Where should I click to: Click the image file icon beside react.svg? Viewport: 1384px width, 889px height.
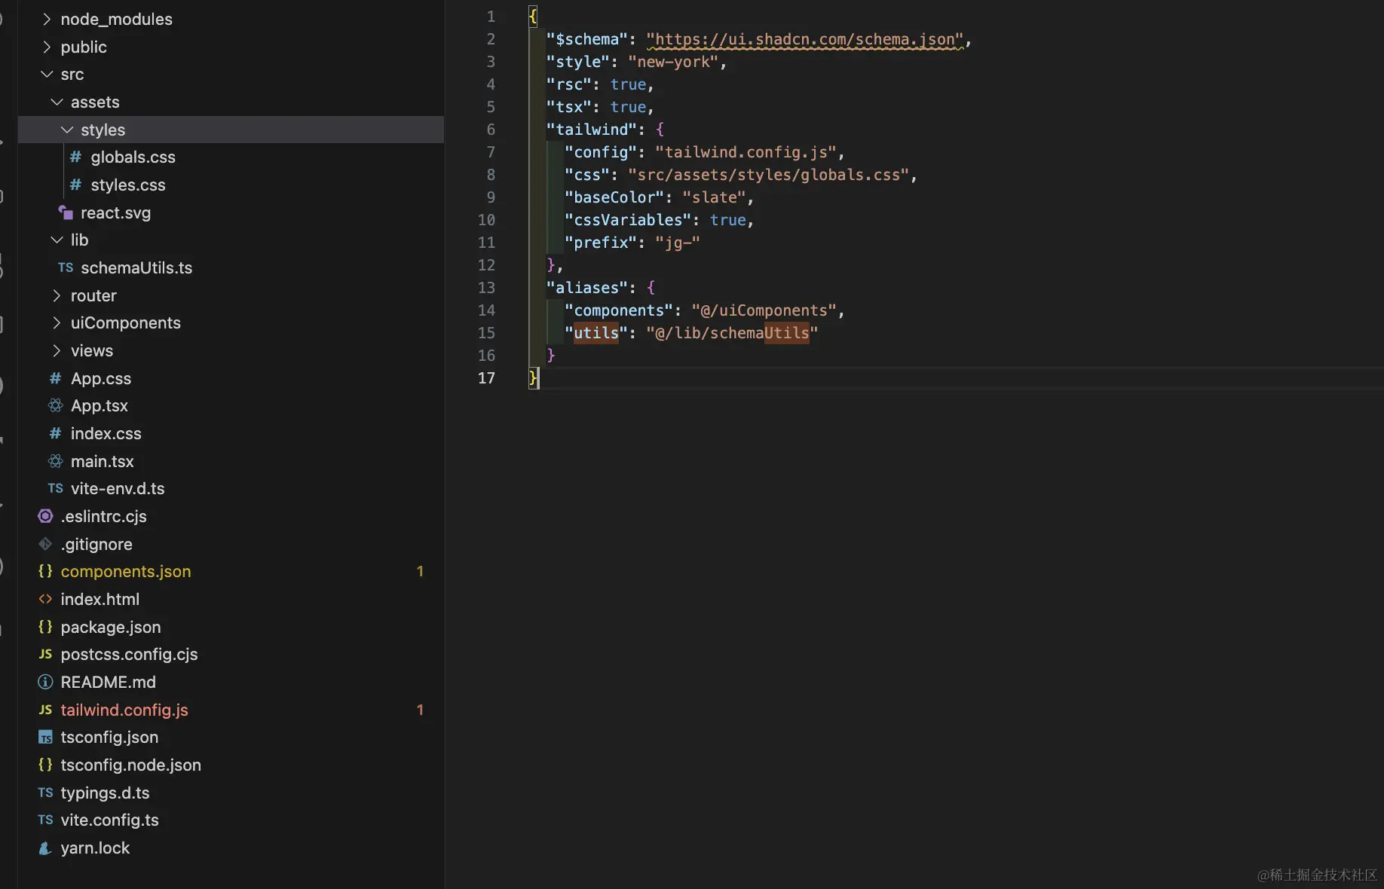[66, 212]
